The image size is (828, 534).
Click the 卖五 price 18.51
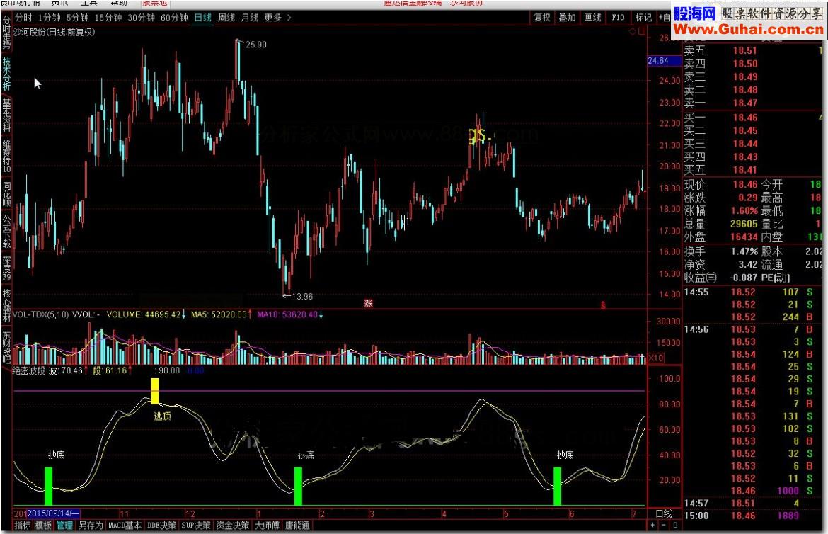pos(745,51)
